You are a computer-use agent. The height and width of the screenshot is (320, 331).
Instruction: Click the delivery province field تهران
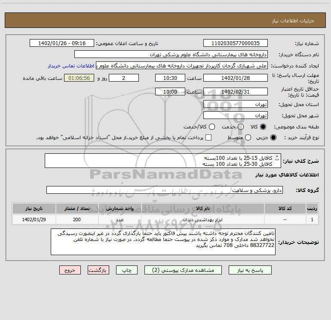point(236,104)
